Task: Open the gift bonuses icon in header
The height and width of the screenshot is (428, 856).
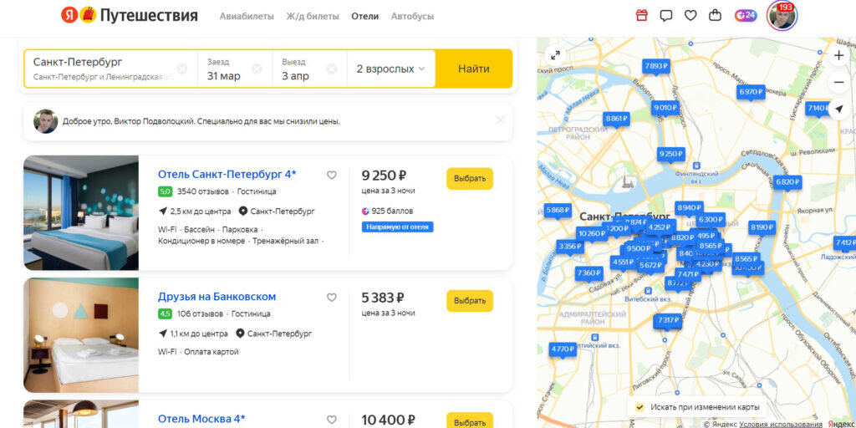Action: pyautogui.click(x=641, y=15)
